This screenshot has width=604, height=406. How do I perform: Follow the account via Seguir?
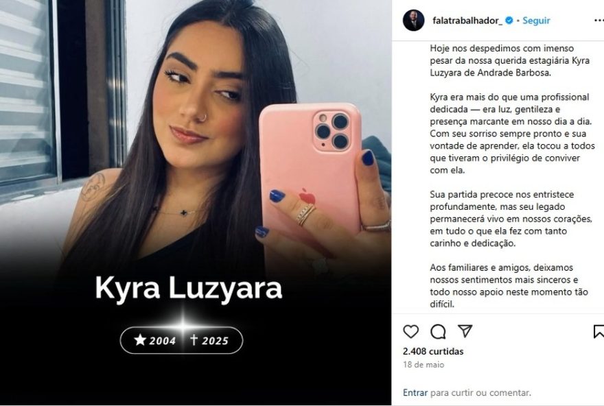click(536, 21)
